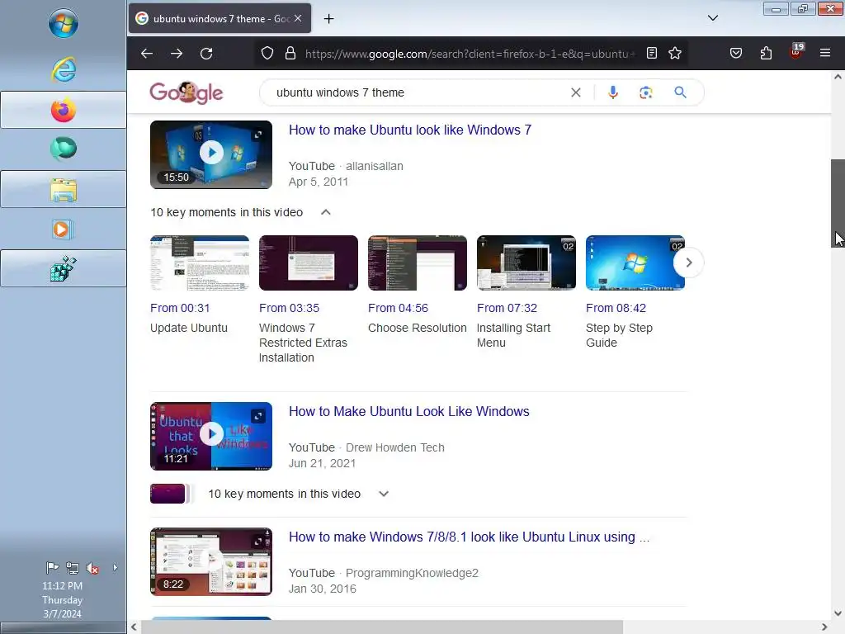The image size is (845, 634).
Task: Launch Windows Media Player icon
Action: 63,229
